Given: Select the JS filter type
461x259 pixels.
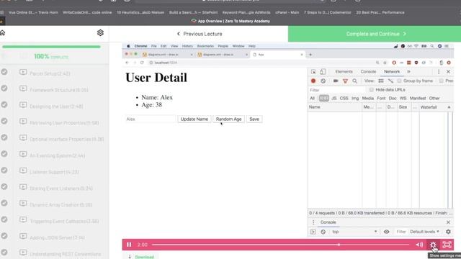Looking at the screenshot, I should click(x=334, y=99).
